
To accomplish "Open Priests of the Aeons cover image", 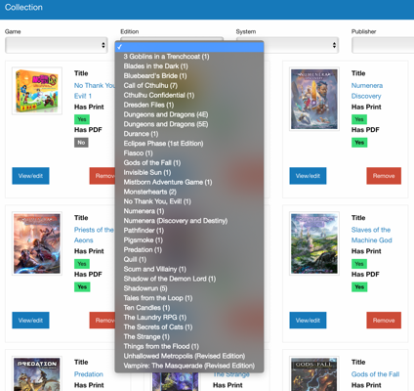I will coord(37,243).
